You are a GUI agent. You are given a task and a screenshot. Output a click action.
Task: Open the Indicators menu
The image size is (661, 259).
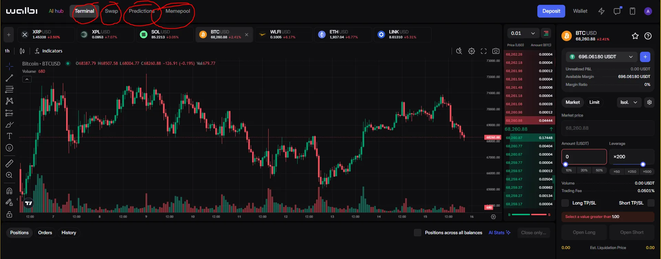click(x=49, y=51)
